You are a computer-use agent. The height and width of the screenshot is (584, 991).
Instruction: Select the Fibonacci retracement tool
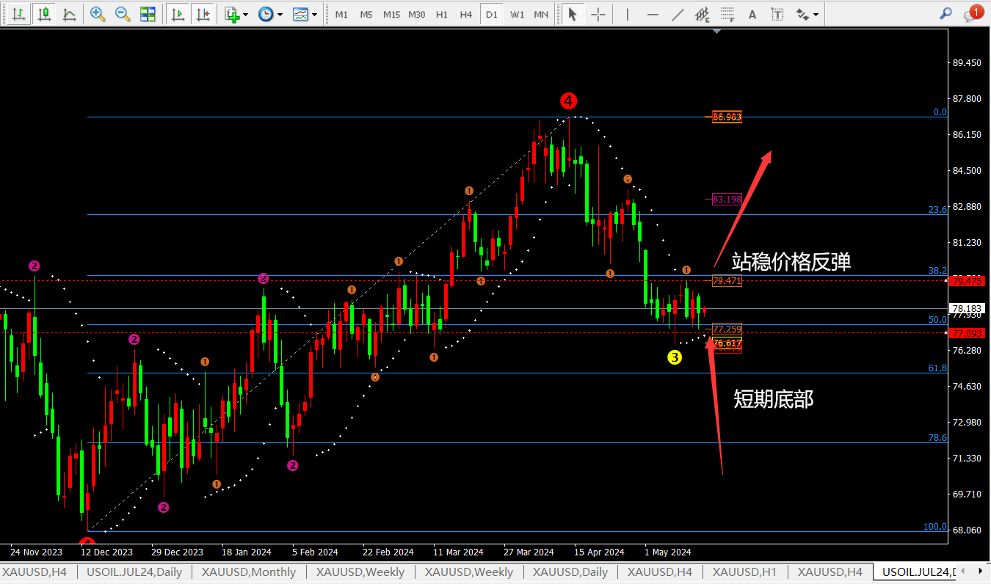tap(727, 14)
